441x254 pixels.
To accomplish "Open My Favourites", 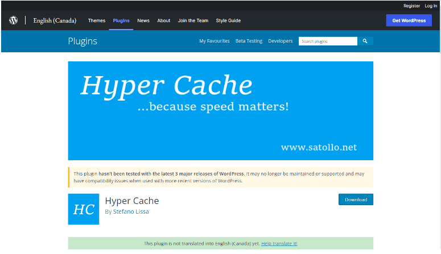I will click(x=215, y=41).
